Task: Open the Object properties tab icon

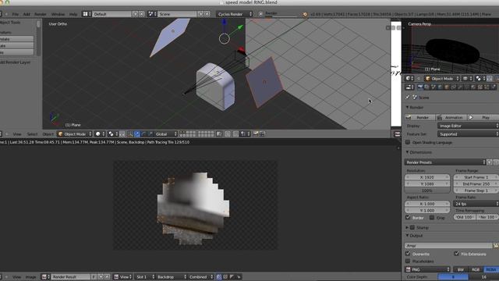Action: pyautogui.click(x=447, y=87)
